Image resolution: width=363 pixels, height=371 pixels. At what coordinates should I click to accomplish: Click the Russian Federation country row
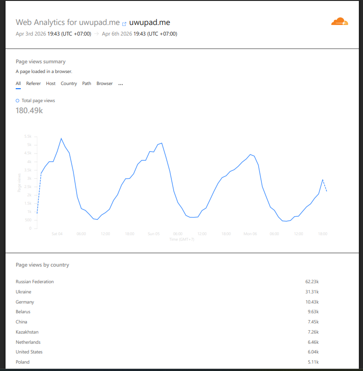tap(35, 281)
